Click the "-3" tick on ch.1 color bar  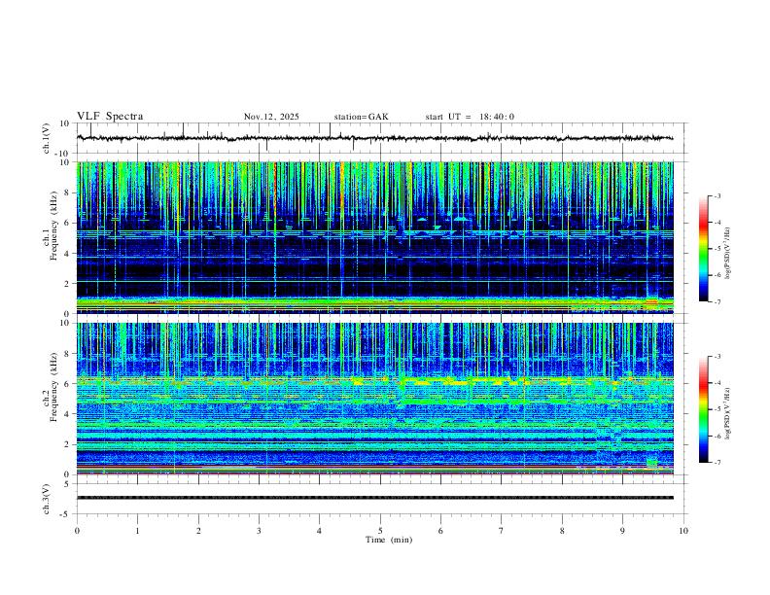pyautogui.click(x=717, y=195)
